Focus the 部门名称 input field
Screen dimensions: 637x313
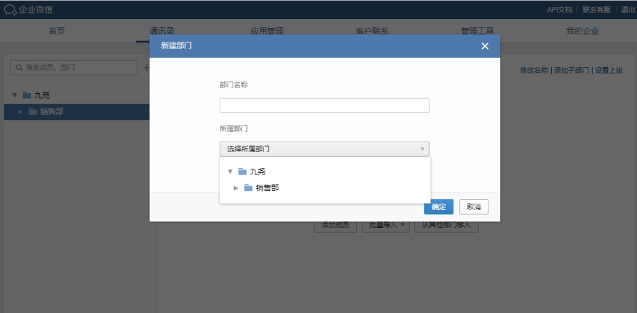324,106
